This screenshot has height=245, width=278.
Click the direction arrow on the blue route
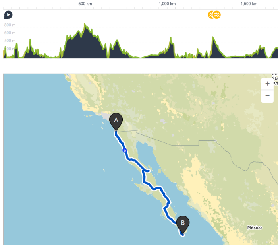125,150
